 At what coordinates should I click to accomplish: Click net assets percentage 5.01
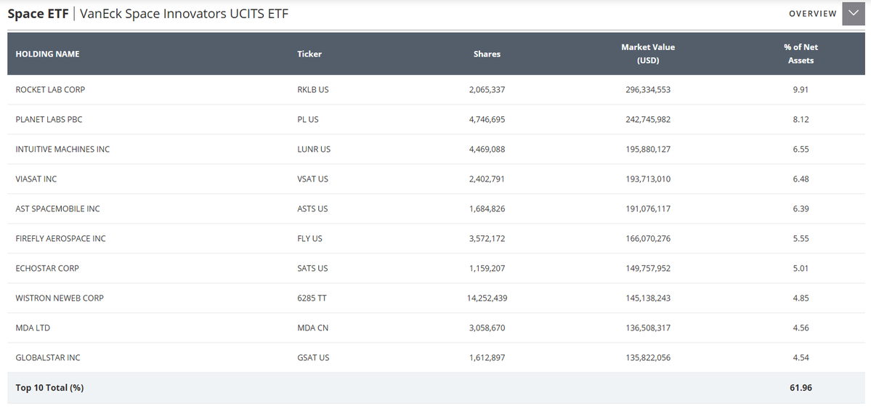[x=801, y=268]
